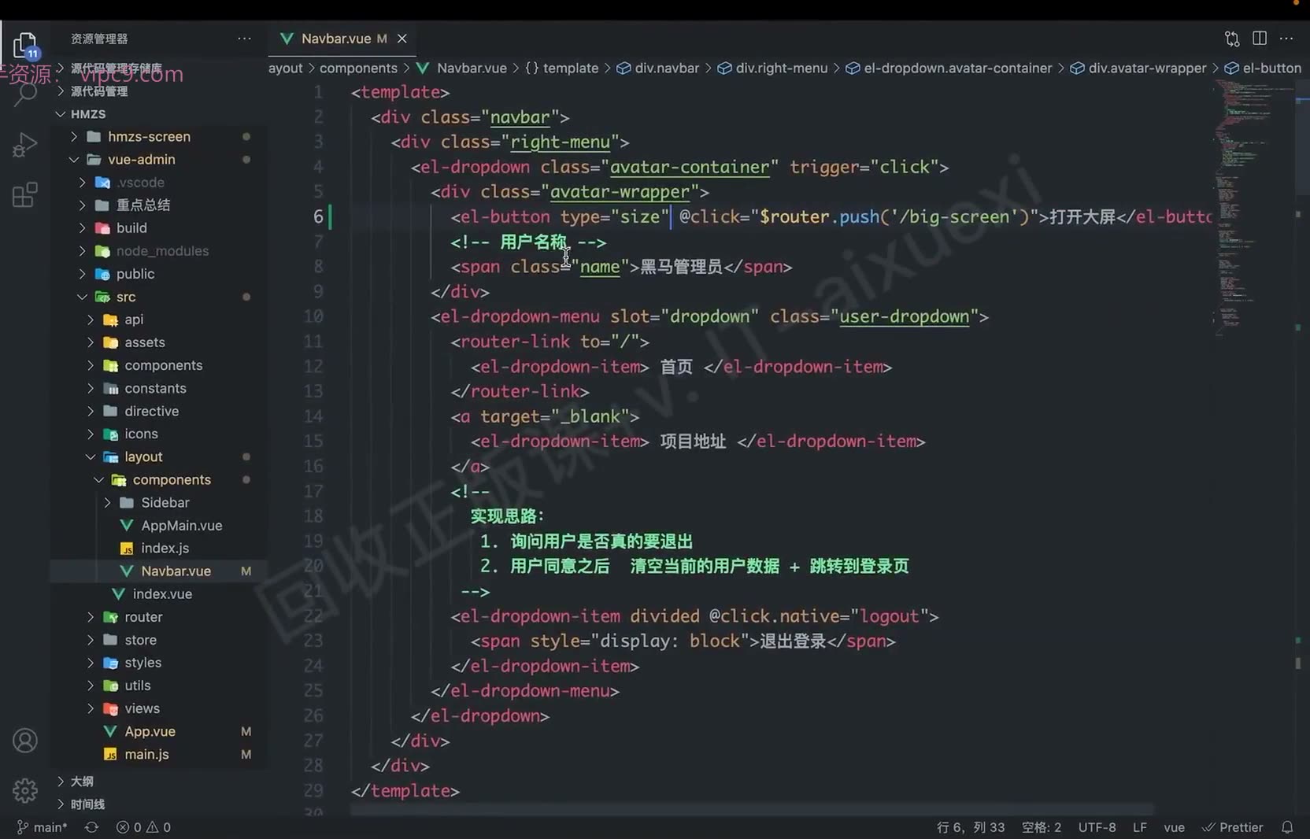Open the Accounts menu icon
Image resolution: width=1310 pixels, height=839 pixels.
pos(25,741)
